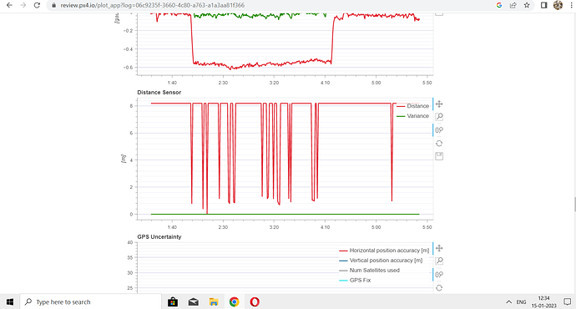Click cyan GPS Fix legend color line

343,281
